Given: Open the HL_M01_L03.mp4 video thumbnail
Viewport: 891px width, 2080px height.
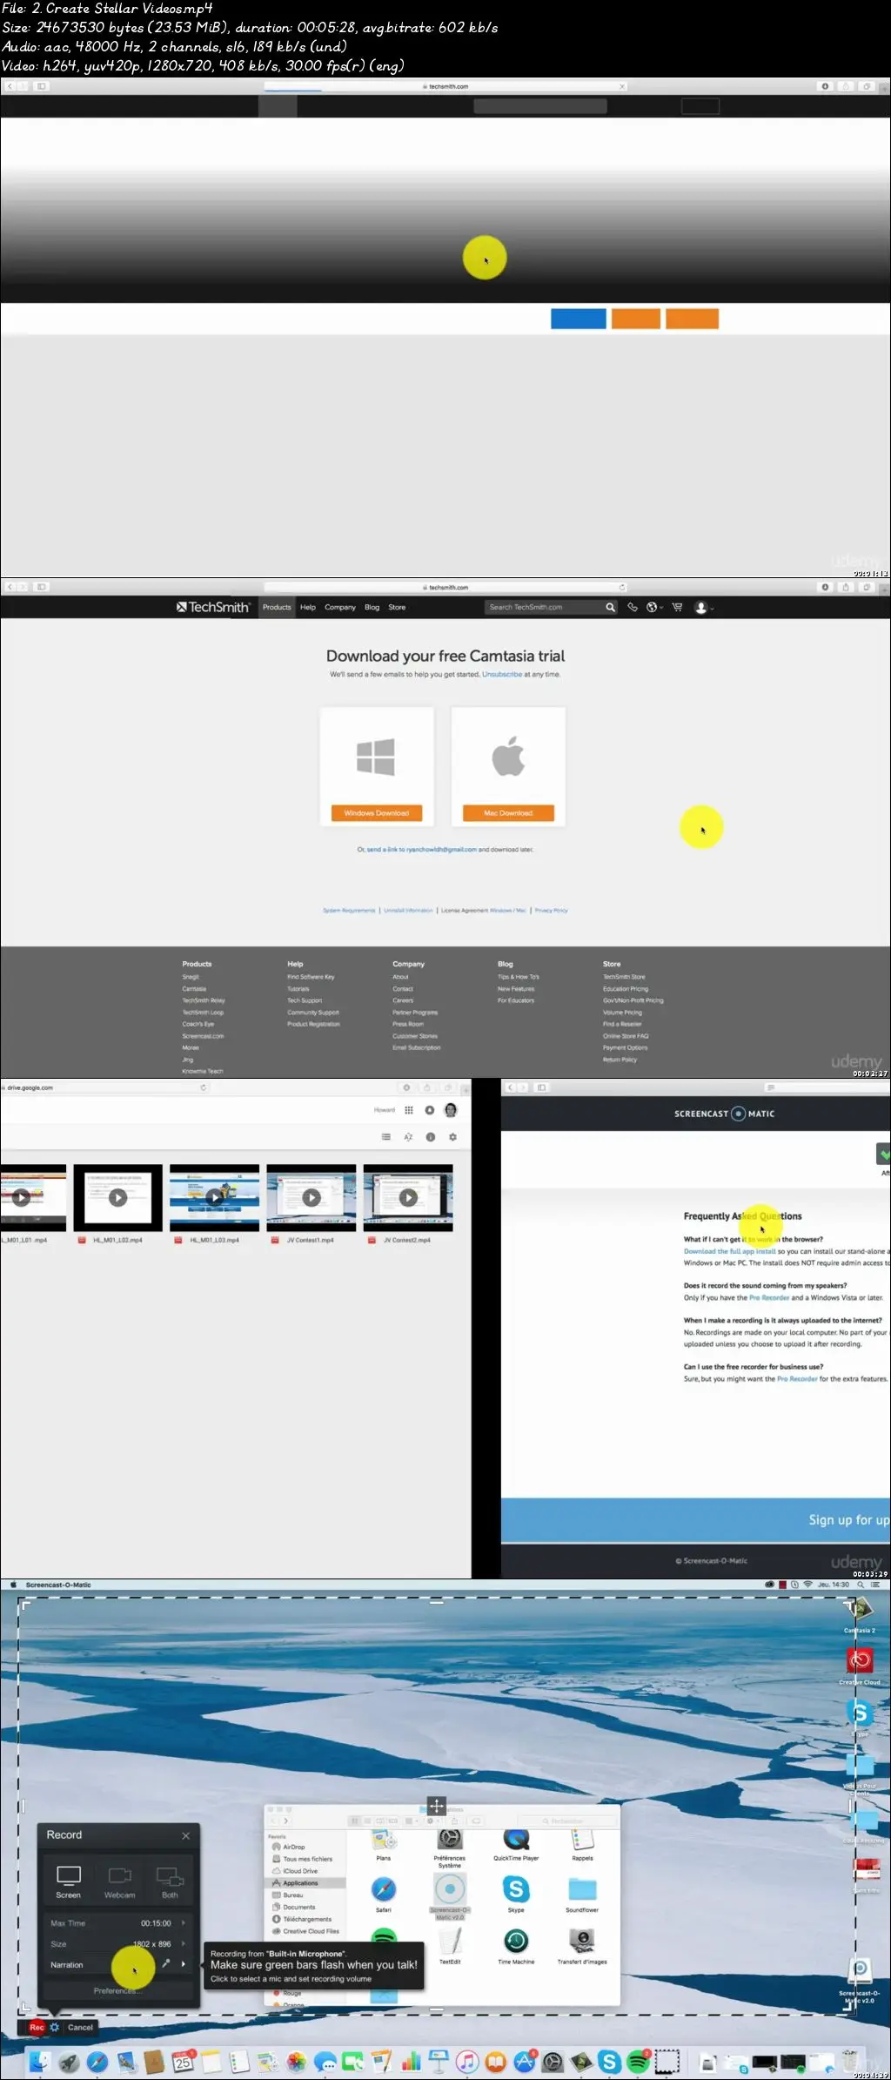Looking at the screenshot, I should (214, 1197).
